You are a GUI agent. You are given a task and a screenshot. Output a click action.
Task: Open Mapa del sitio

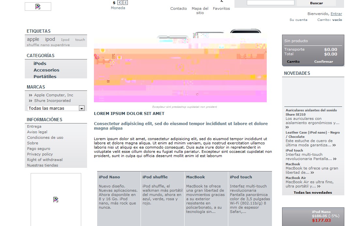tap(200, 10)
